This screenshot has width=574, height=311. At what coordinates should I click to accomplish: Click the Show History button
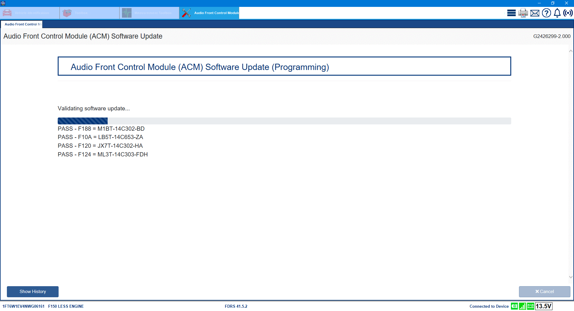(32, 292)
